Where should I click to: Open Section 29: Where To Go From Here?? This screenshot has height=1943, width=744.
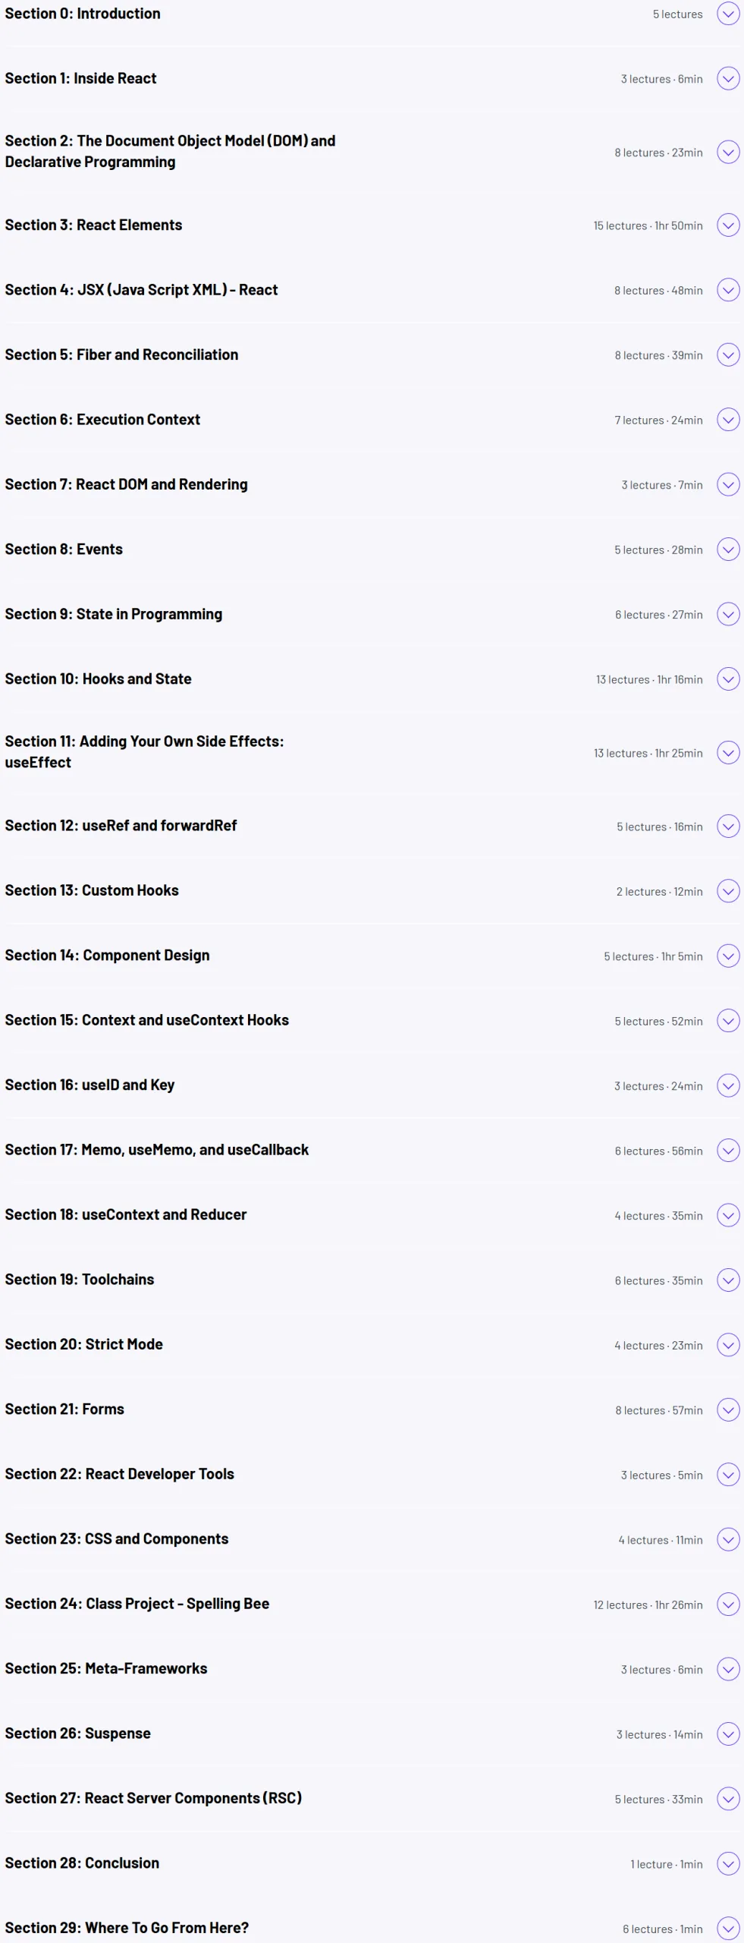point(127,1929)
